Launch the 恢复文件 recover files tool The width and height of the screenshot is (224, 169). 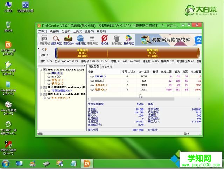[69, 40]
